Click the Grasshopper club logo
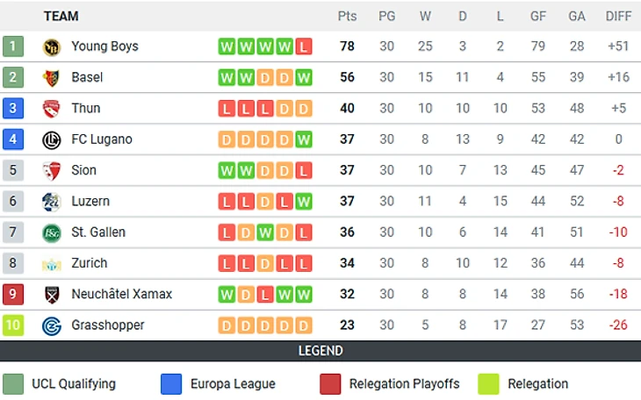The image size is (641, 400). [51, 325]
